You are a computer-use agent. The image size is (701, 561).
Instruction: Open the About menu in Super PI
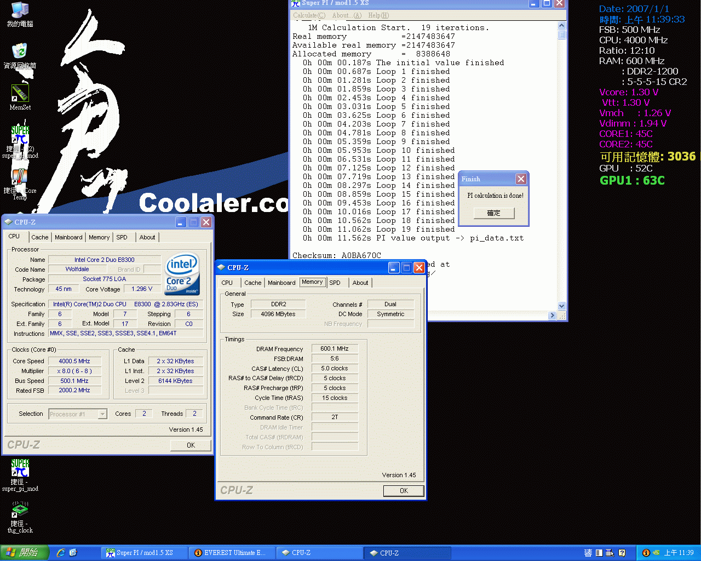click(347, 15)
